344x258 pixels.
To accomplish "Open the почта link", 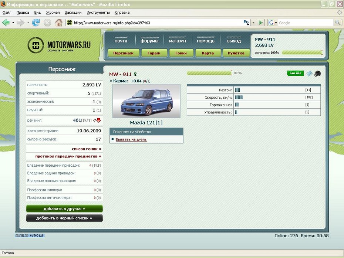I will coord(121,41).
